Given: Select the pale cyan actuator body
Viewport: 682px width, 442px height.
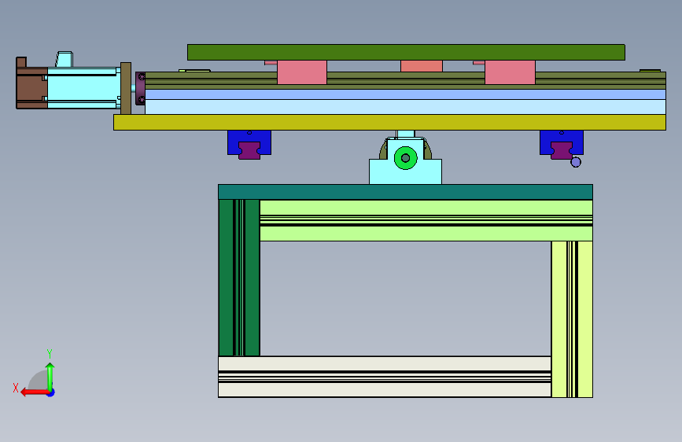Looking at the screenshot, I should tap(405, 107).
